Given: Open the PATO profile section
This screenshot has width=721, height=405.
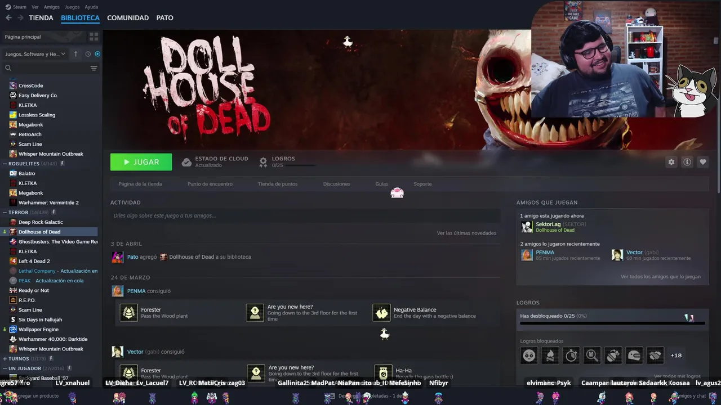Looking at the screenshot, I should tap(164, 18).
